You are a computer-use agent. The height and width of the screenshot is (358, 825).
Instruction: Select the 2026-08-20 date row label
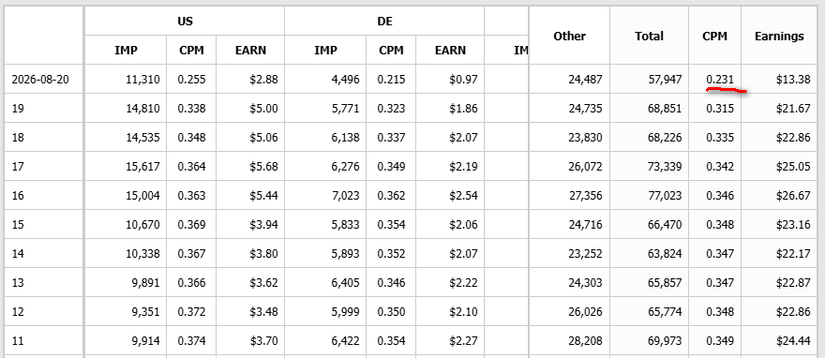[x=40, y=80]
